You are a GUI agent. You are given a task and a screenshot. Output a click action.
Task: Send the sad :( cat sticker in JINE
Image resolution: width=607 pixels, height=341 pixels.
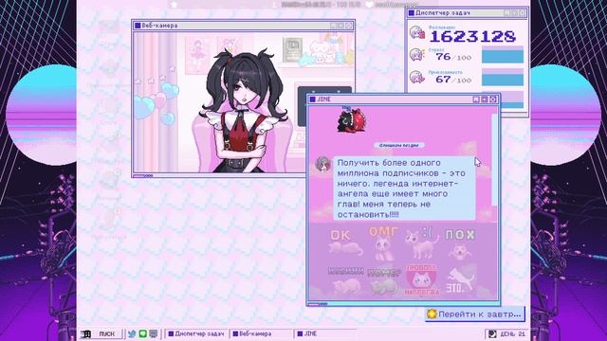pyautogui.click(x=422, y=242)
